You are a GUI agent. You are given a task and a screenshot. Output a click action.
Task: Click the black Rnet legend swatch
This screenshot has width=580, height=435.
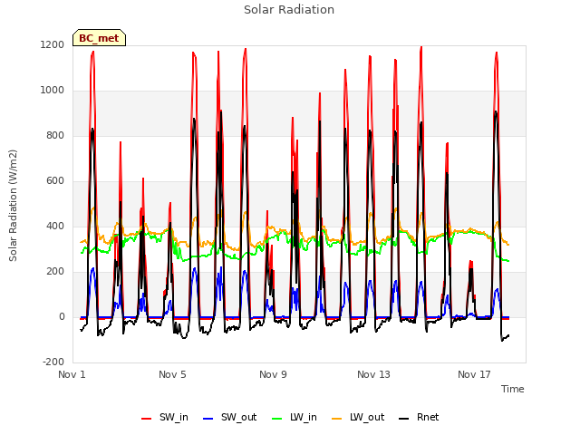click(x=404, y=419)
